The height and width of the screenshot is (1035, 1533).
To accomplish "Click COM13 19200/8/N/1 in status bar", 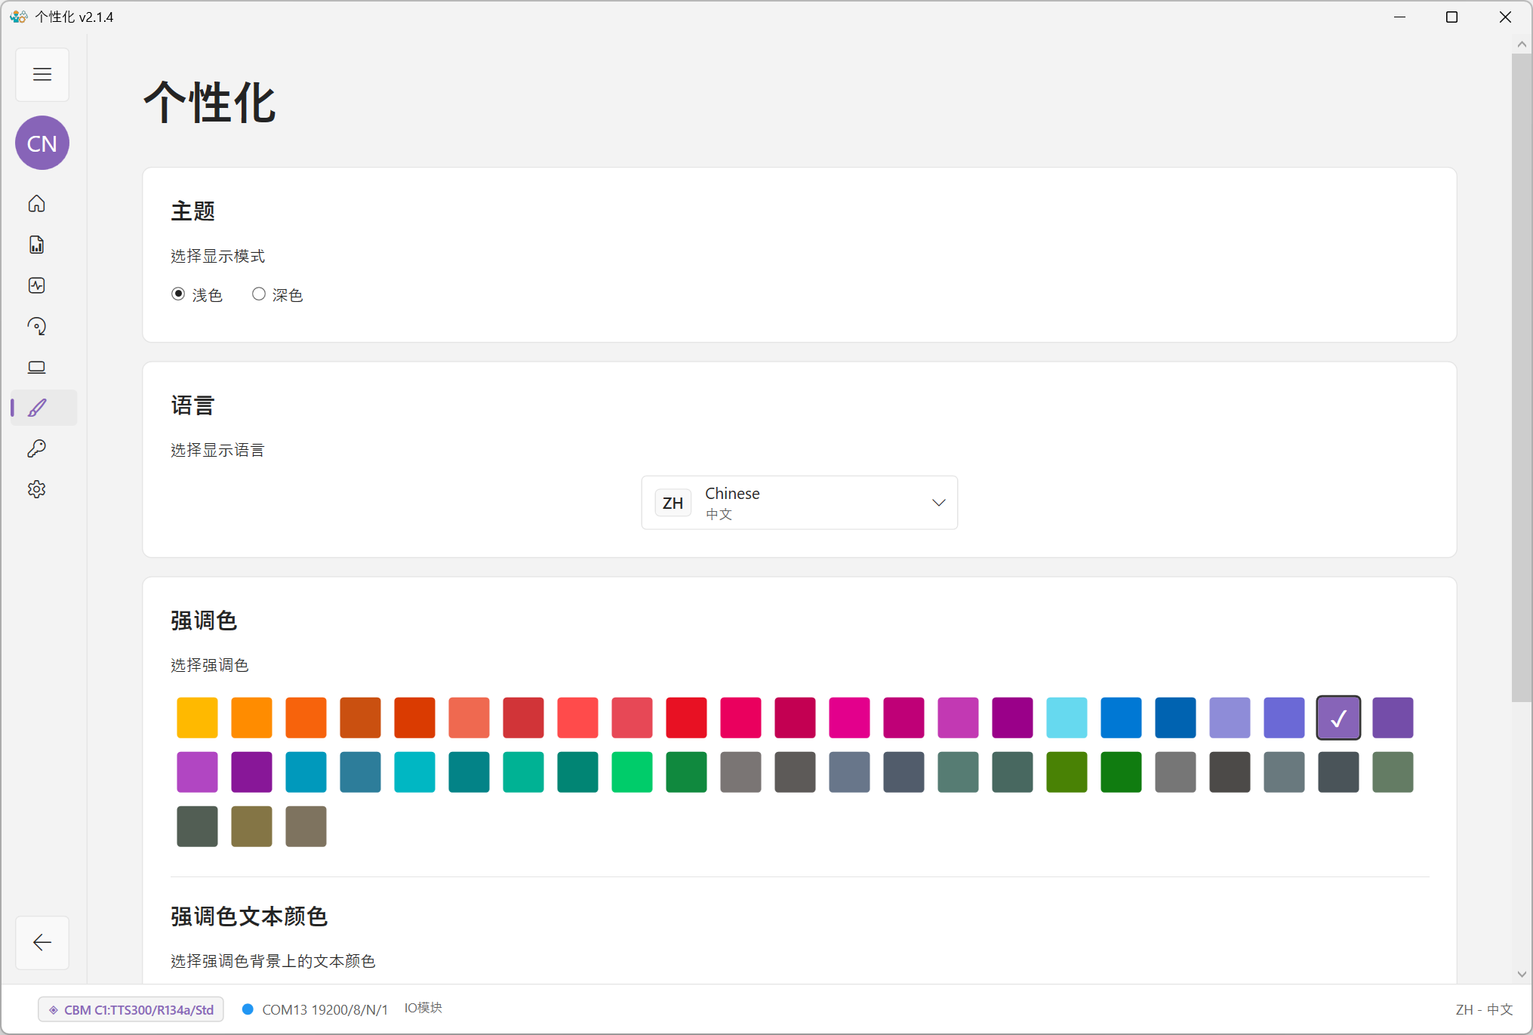I will 325,1009.
